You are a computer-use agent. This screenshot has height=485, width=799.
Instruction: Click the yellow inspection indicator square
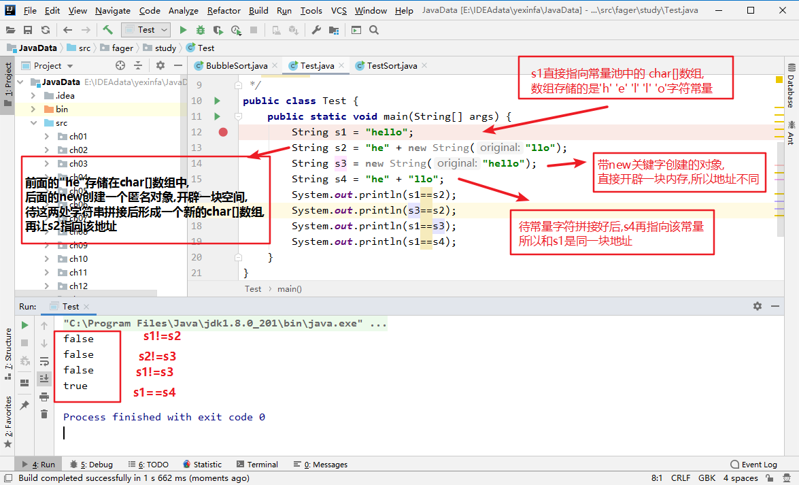coord(779,80)
